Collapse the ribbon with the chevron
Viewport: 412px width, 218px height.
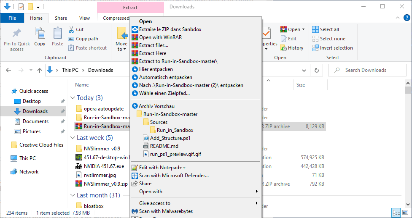point(398,18)
